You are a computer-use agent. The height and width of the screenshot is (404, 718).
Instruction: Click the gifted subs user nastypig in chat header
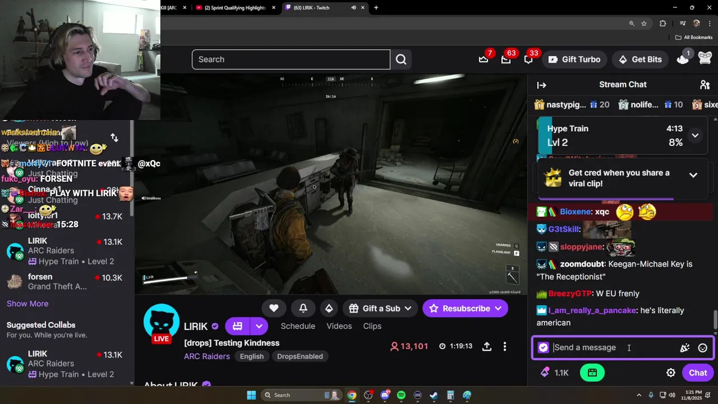[x=565, y=104]
